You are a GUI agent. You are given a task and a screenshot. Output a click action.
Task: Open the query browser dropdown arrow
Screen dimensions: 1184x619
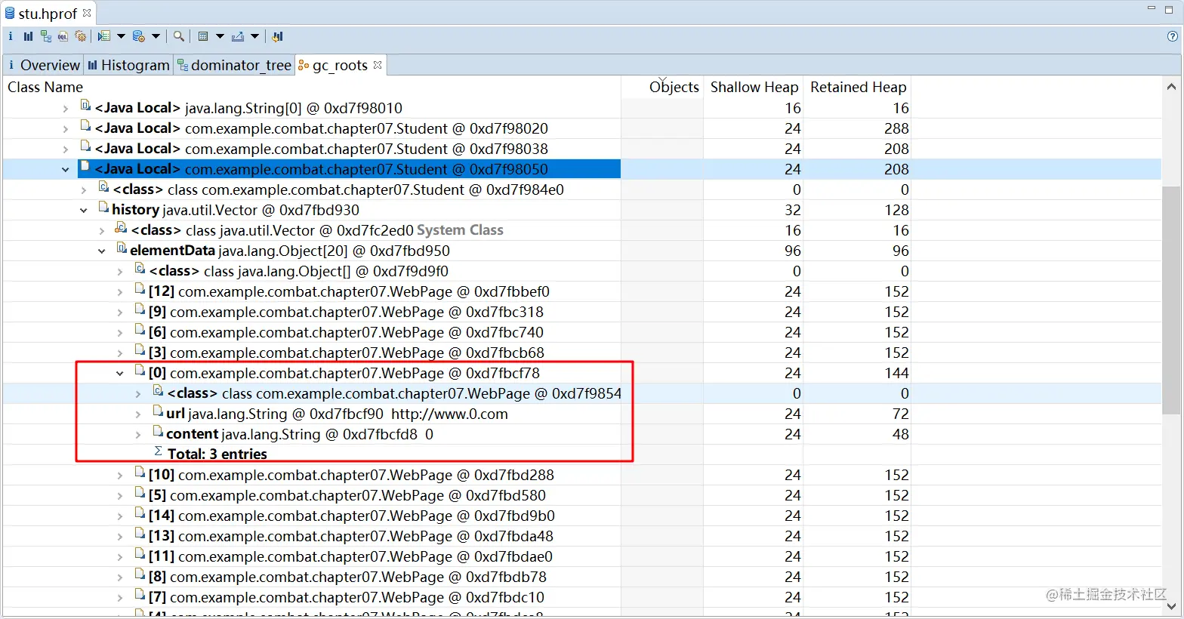(x=156, y=36)
